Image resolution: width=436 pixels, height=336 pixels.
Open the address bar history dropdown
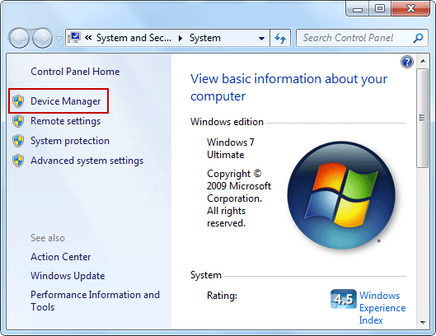[261, 39]
